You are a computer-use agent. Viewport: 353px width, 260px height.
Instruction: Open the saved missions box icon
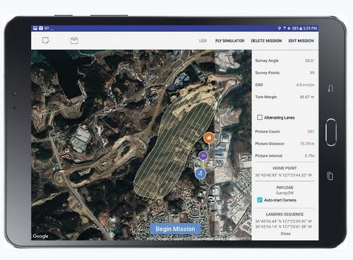tap(74, 40)
